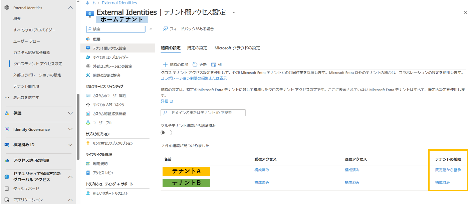Click the 利用規約 icon
The height and width of the screenshot is (205, 470).
point(88,164)
